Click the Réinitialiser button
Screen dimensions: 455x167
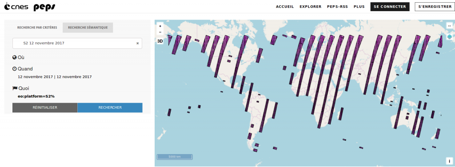click(45, 107)
